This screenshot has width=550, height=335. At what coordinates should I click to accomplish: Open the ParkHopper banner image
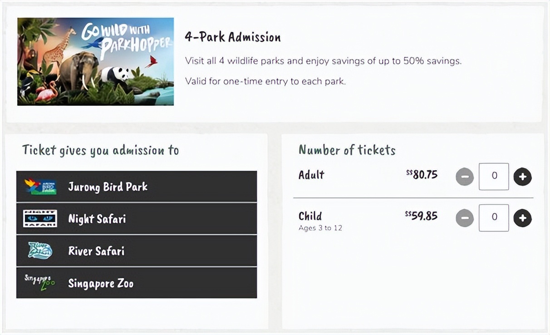point(95,61)
